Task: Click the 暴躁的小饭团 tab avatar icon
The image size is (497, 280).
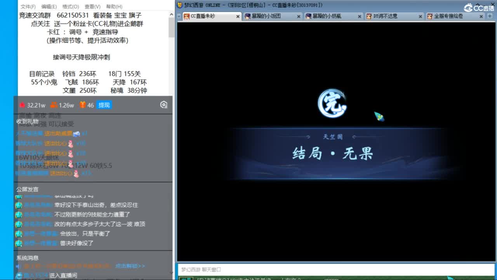Action: point(248,16)
